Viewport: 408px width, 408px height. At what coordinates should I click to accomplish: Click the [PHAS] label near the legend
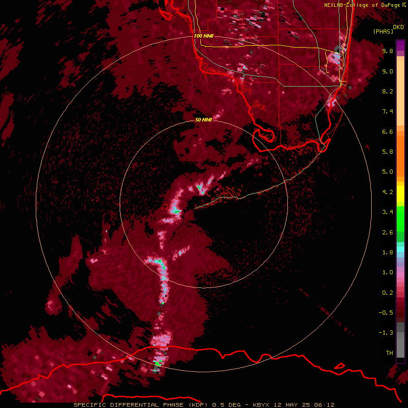point(383,32)
